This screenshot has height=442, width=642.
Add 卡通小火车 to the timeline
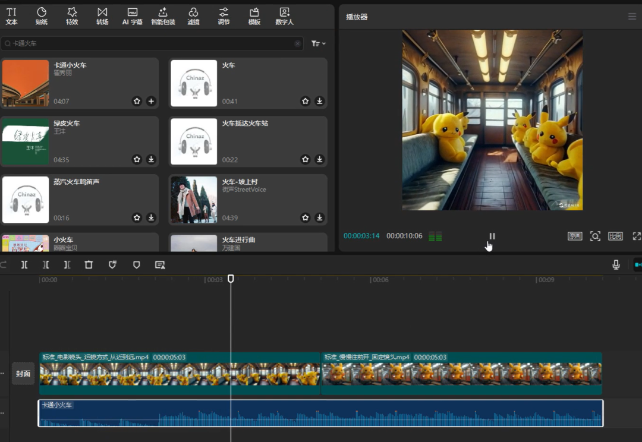coord(151,101)
